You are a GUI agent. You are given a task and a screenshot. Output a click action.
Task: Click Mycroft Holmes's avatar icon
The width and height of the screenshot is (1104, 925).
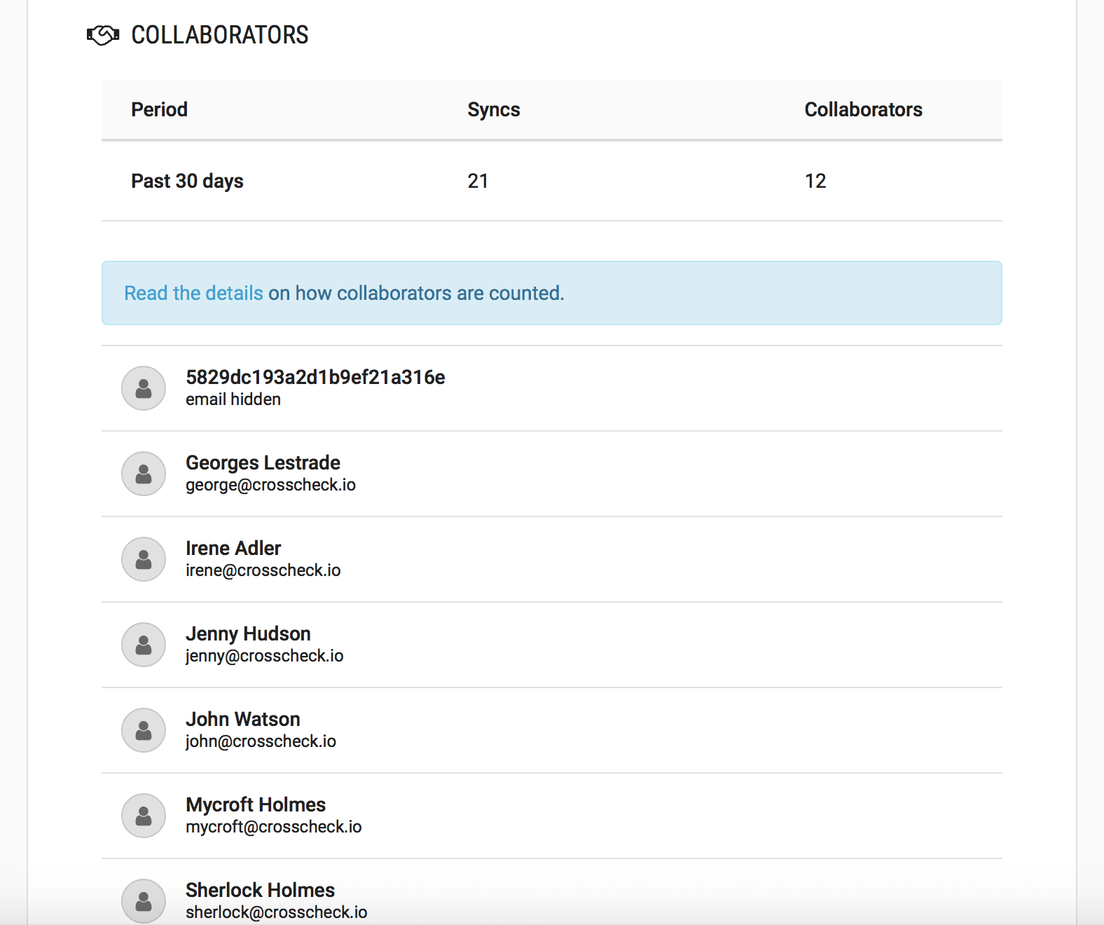144,816
